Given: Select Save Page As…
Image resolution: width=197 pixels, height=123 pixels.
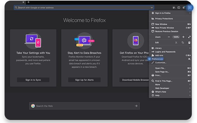Looking at the screenshot, I should [x=170, y=72].
